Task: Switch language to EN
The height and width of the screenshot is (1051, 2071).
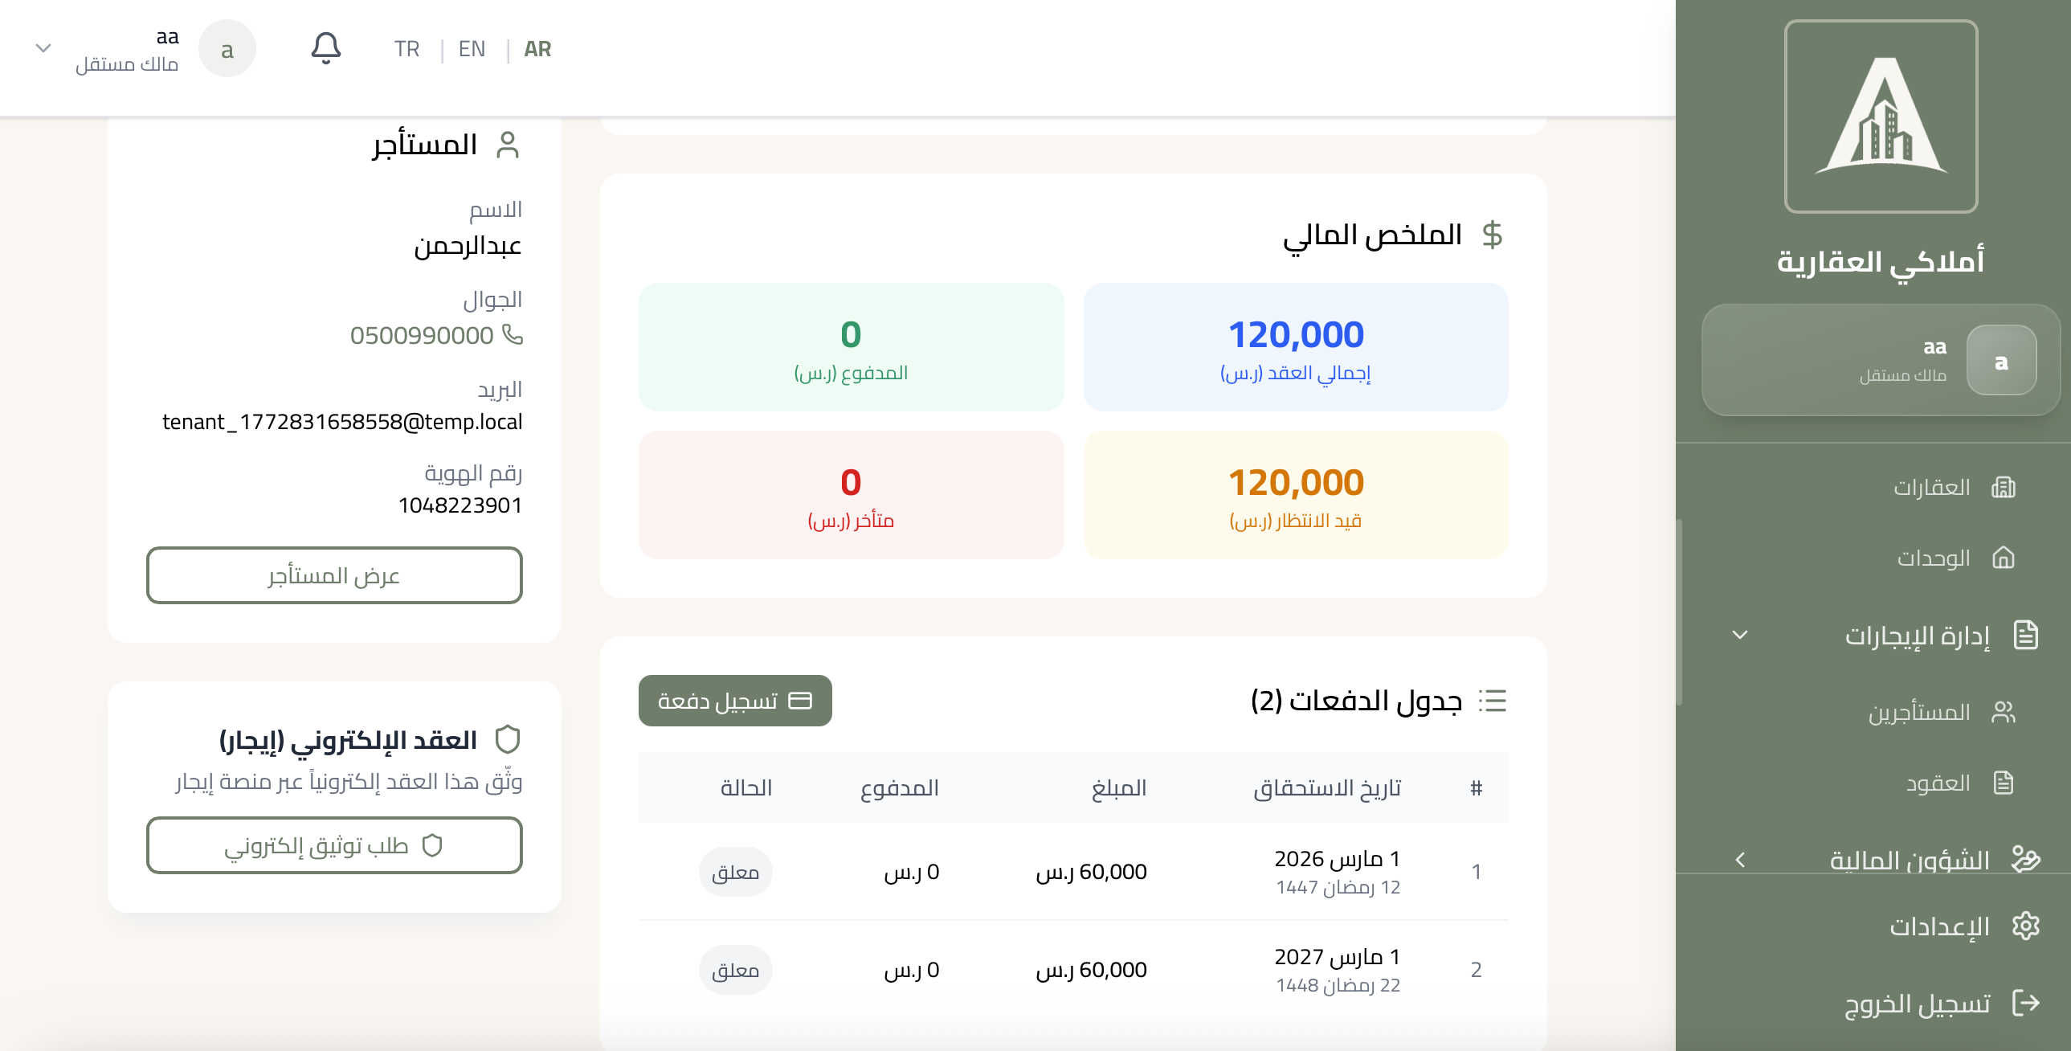Action: point(471,49)
